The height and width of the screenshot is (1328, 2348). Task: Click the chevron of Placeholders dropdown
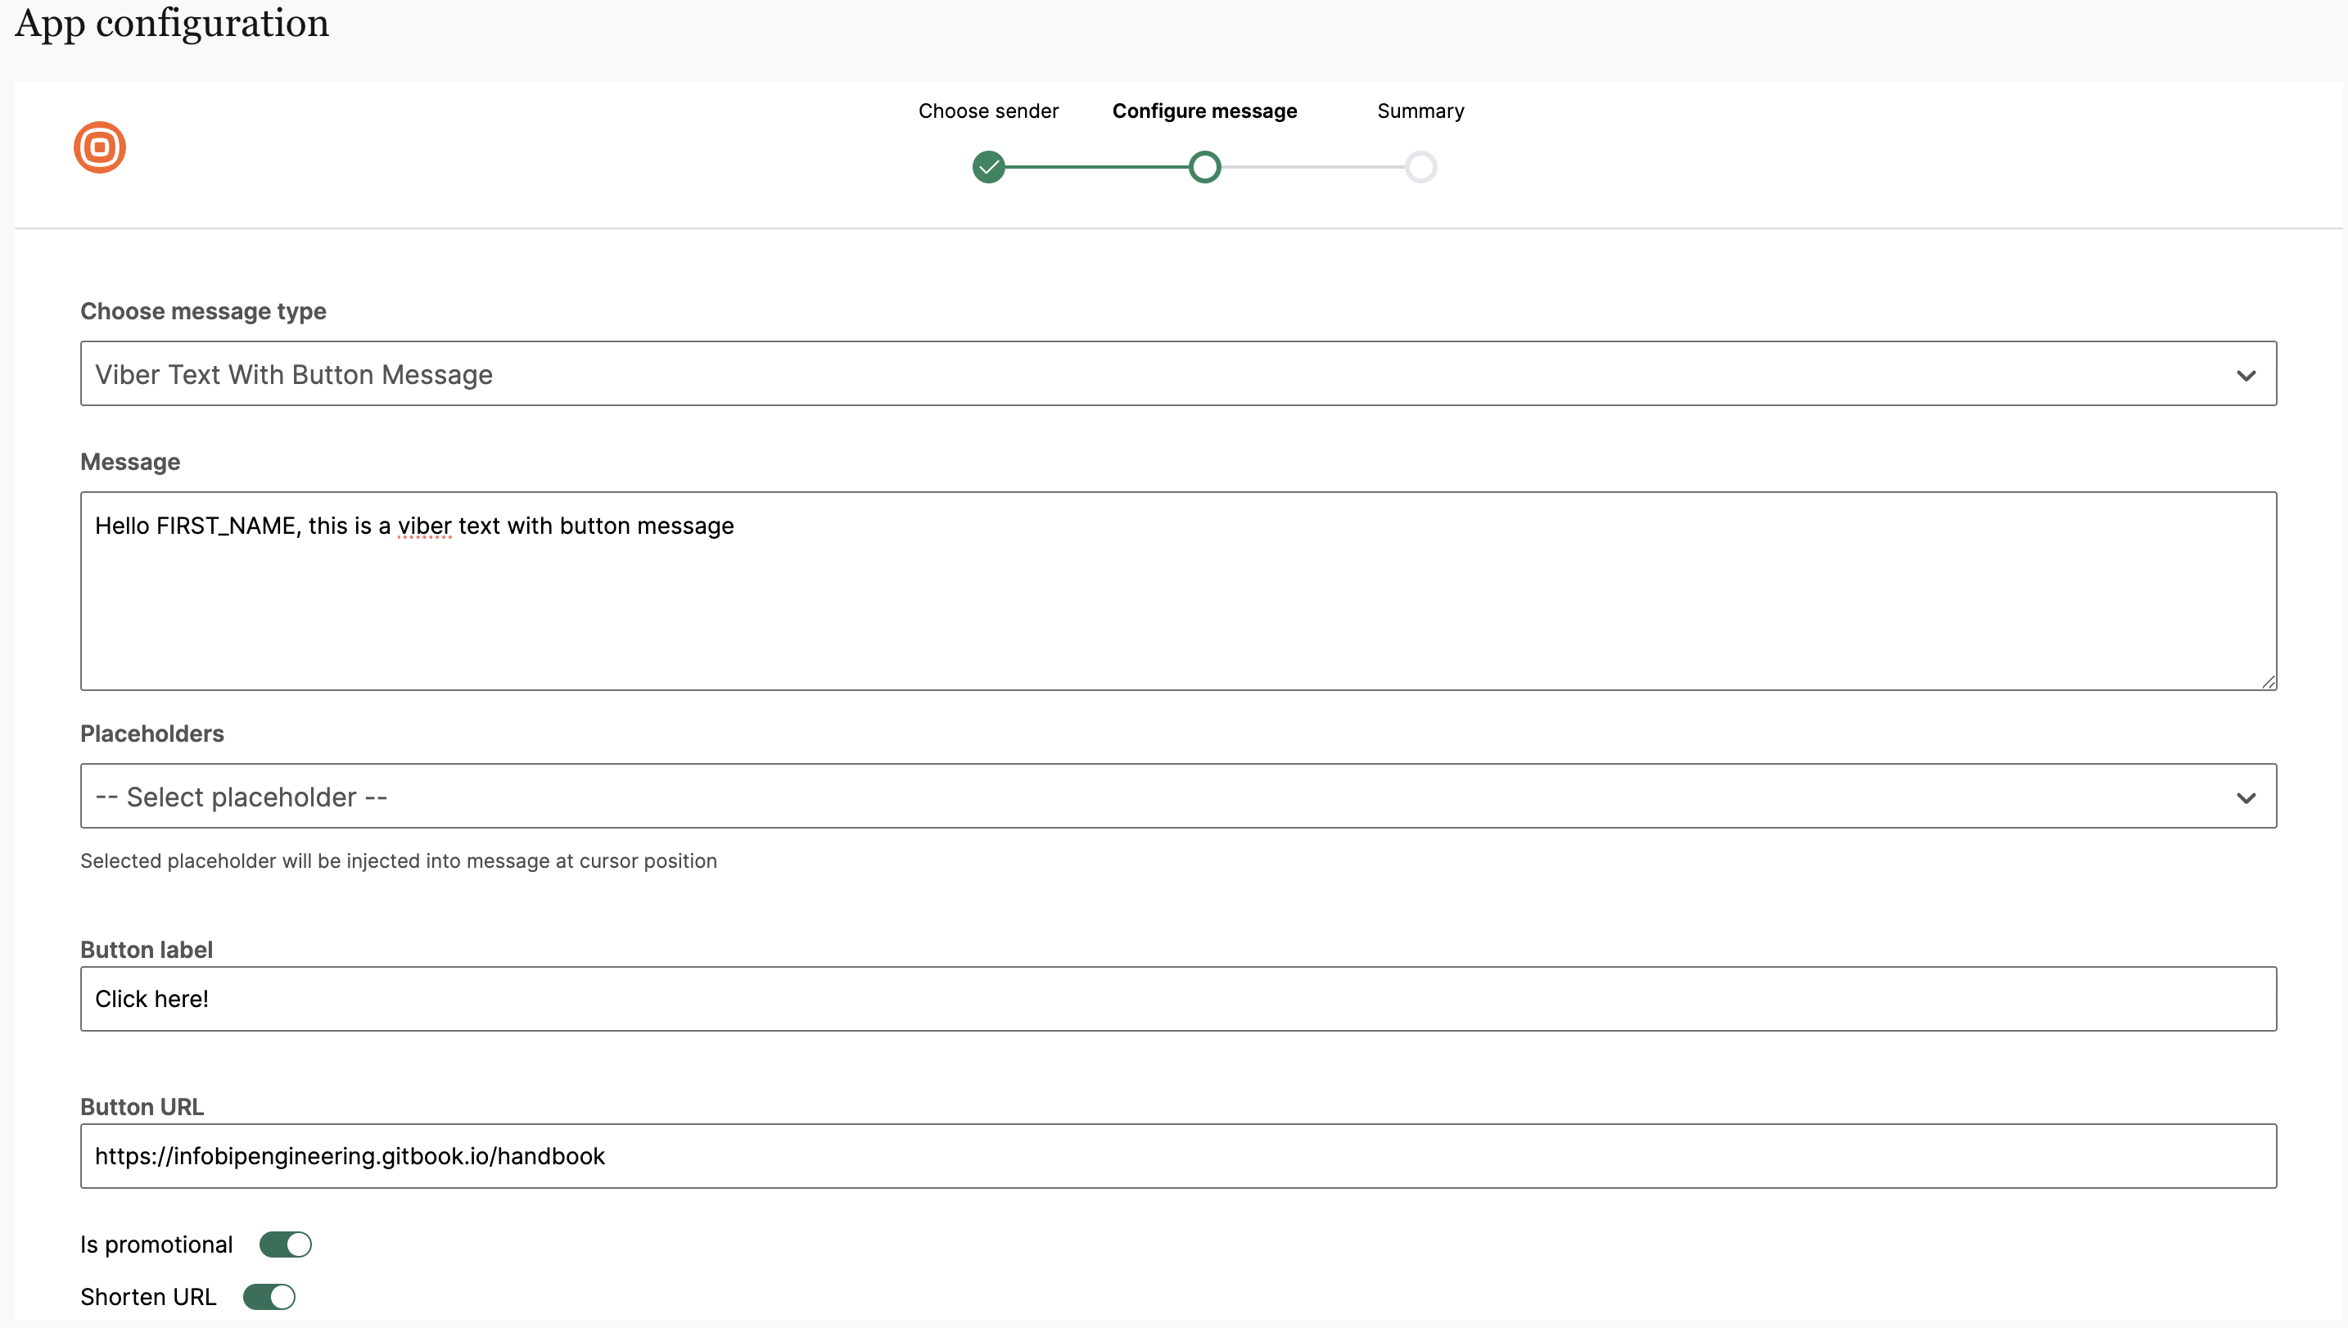click(2246, 797)
